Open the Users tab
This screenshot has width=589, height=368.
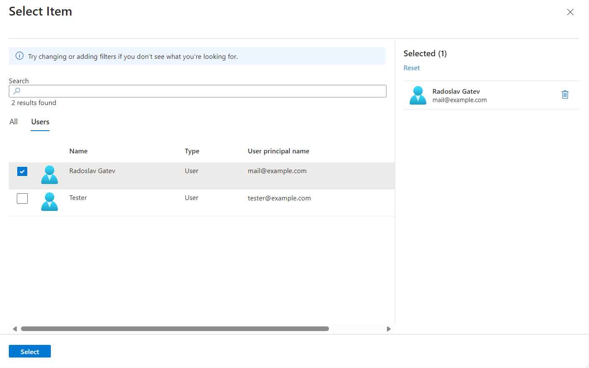40,121
